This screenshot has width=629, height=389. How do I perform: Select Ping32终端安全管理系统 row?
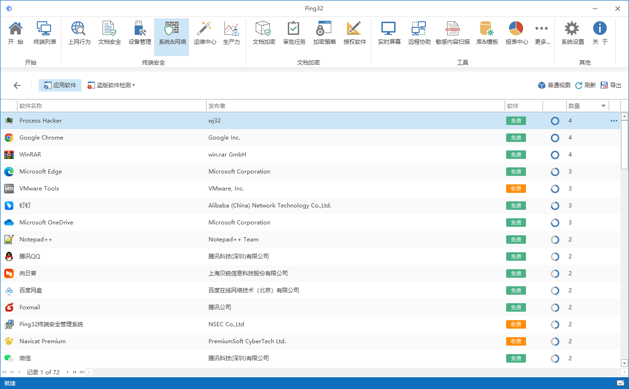pos(310,324)
